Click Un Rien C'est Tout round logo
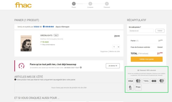Viewport: 172px width, 102px height. click(21, 66)
